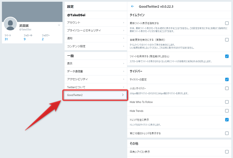This screenshot has width=233, height=158.
Task: Open コンテンツ設定 page
Action: 96,46
